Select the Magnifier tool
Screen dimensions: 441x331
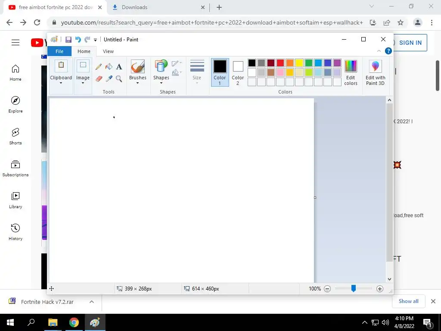119,78
